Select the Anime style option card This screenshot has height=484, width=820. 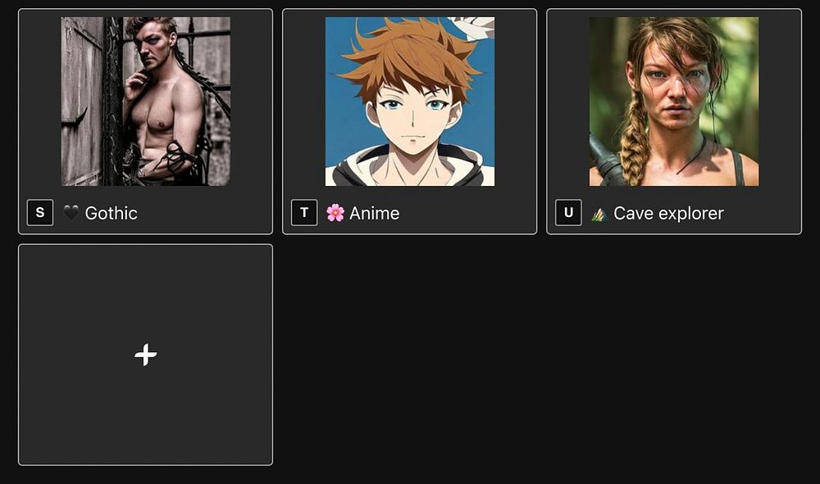[x=409, y=121]
